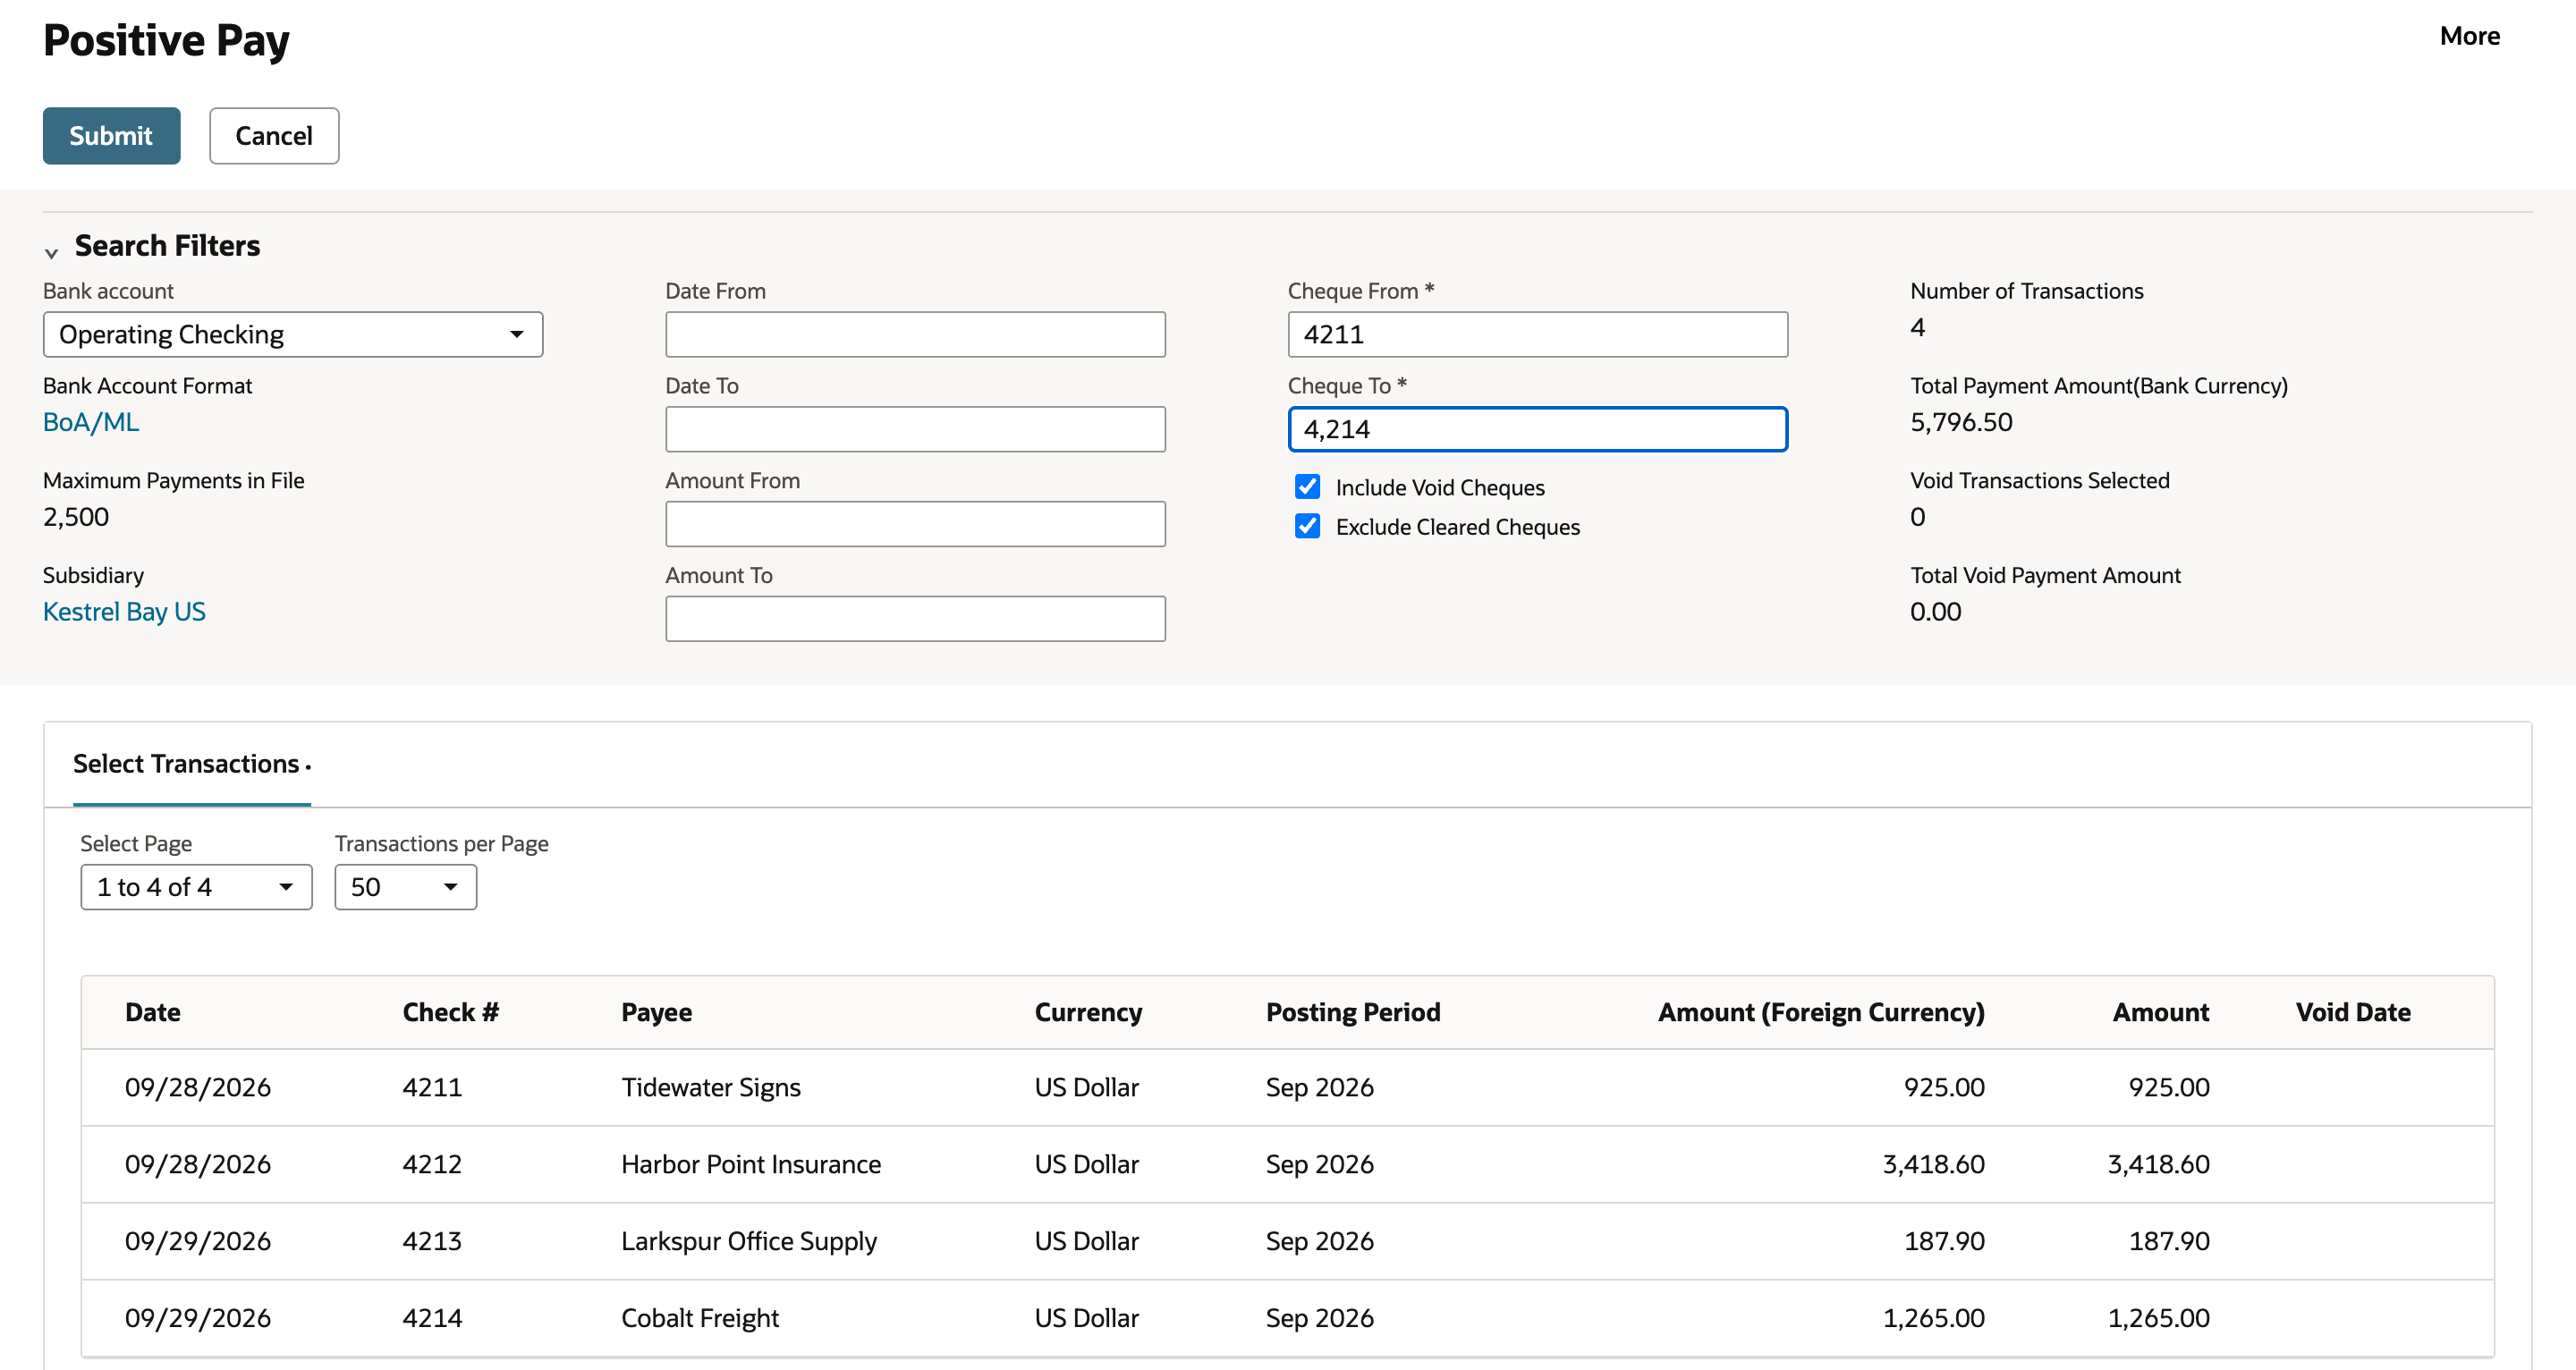Screen dimensions: 2576x1370
Task: Click check number 4214 cell
Action: click(x=432, y=1319)
